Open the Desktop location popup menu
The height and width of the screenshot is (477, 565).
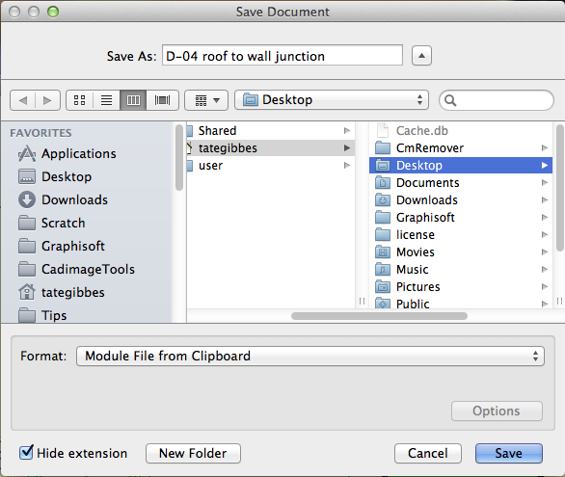pos(332,99)
